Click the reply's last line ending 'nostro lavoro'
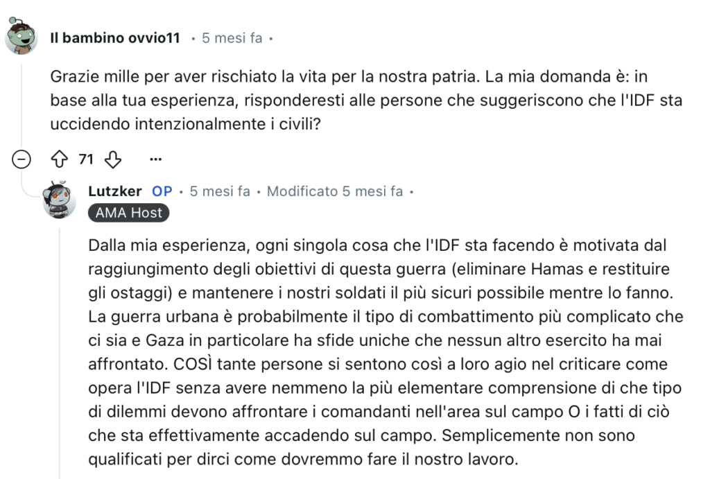The width and height of the screenshot is (710, 479). coord(304,458)
